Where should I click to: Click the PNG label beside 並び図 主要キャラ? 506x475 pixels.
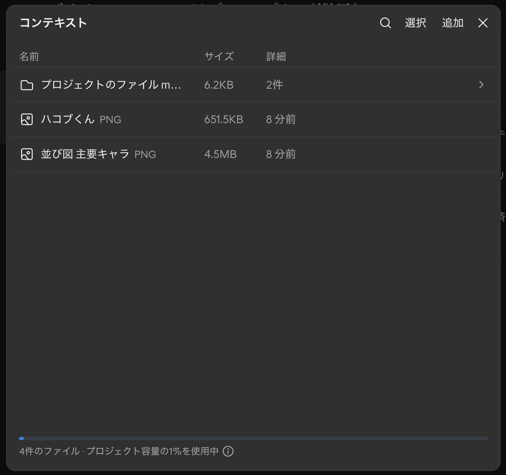click(145, 154)
